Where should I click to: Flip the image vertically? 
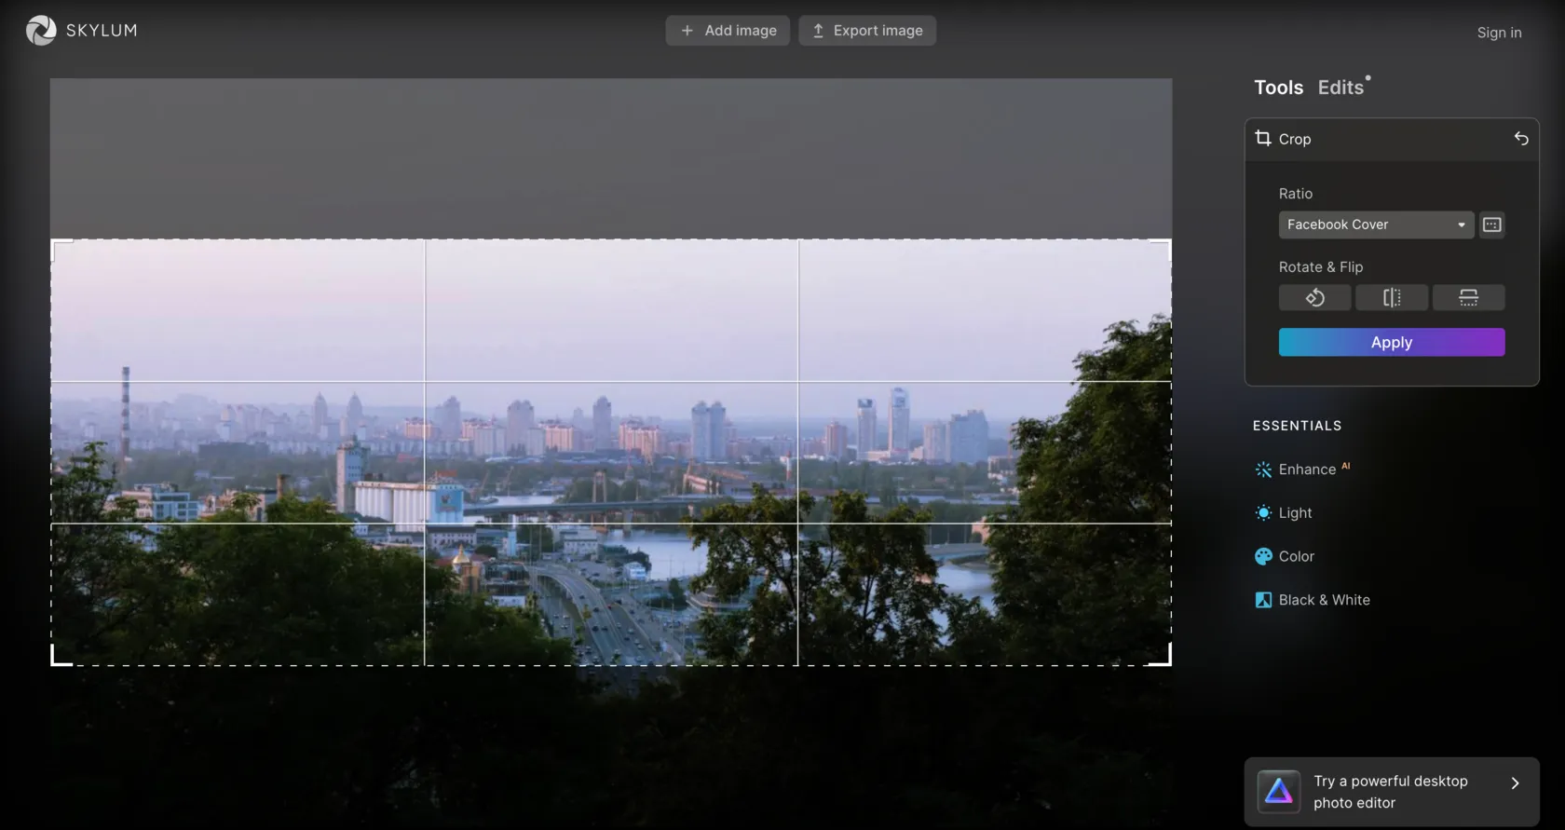(1468, 297)
